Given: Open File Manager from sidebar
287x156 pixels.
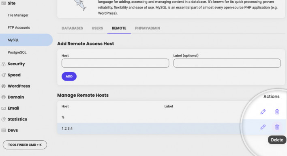Looking at the screenshot, I should (x=18, y=15).
